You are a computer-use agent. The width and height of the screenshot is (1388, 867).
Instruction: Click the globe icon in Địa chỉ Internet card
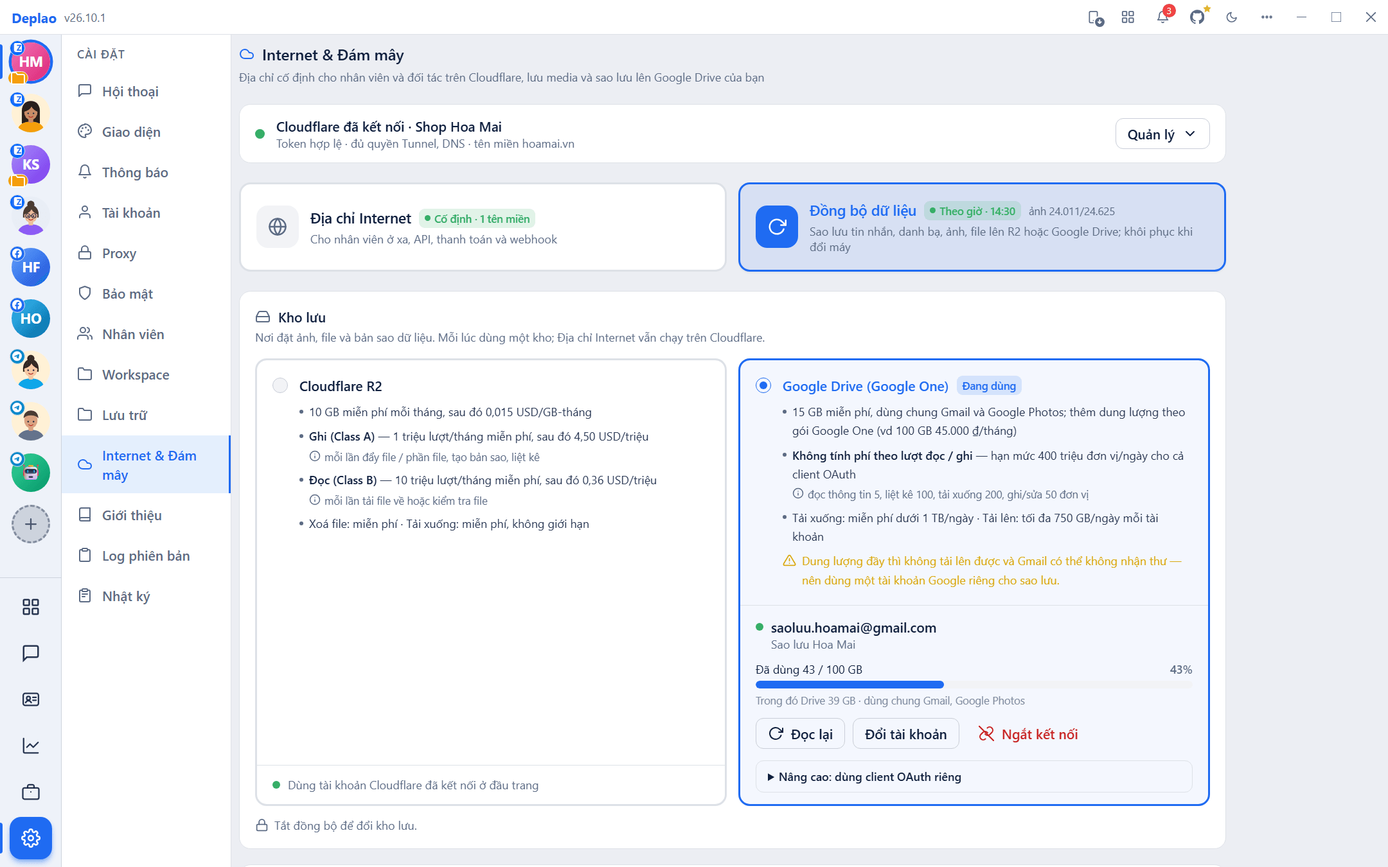click(278, 227)
